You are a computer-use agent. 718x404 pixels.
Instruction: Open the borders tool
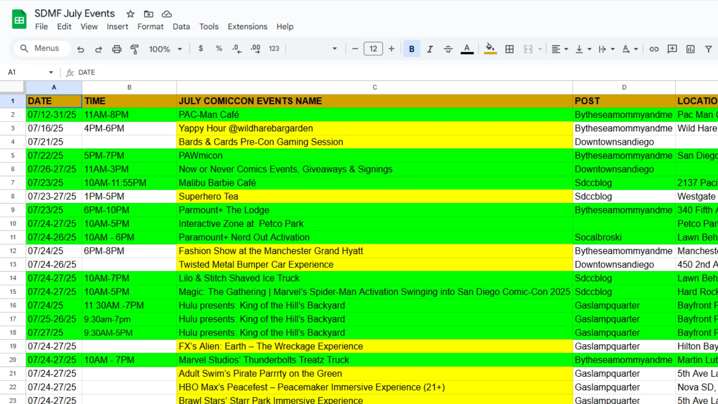point(509,49)
